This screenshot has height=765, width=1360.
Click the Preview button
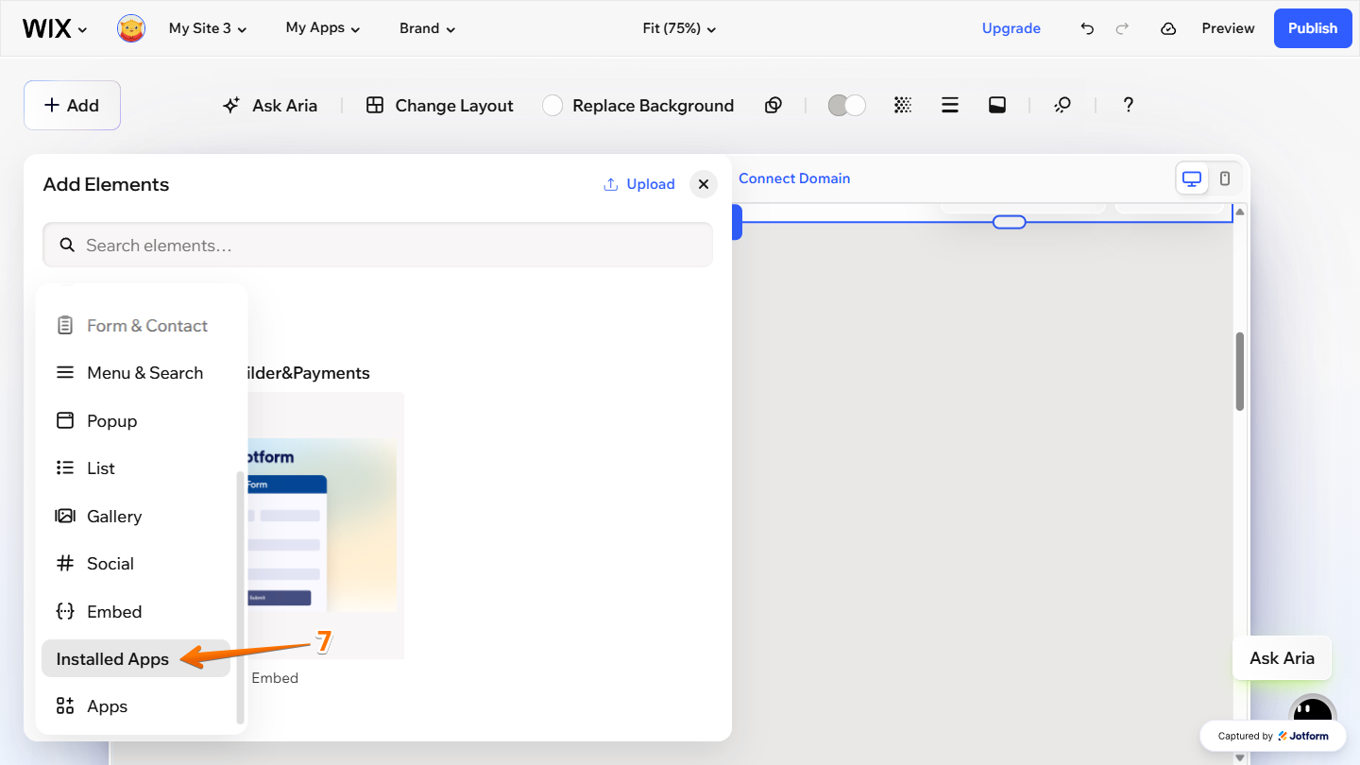[x=1228, y=28]
